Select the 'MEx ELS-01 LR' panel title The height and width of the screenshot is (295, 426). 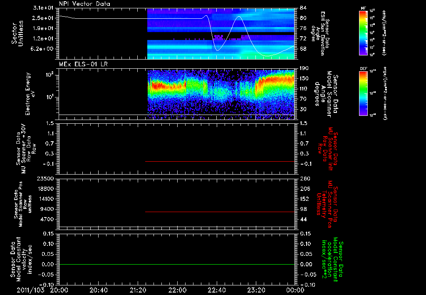(83, 64)
